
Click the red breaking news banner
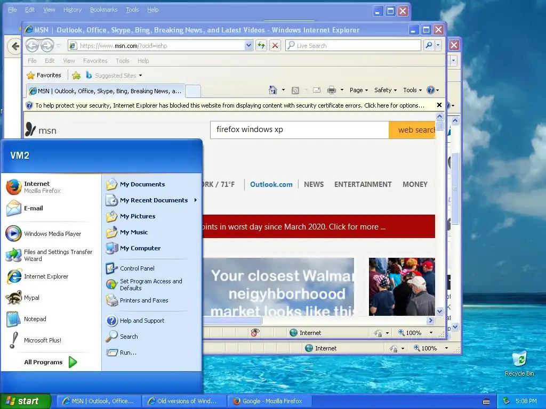319,226
